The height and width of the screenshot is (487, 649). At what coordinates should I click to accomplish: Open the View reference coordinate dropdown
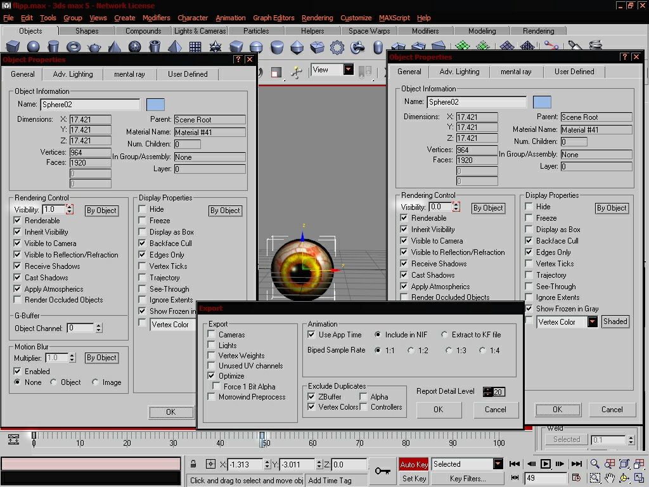[x=349, y=70]
